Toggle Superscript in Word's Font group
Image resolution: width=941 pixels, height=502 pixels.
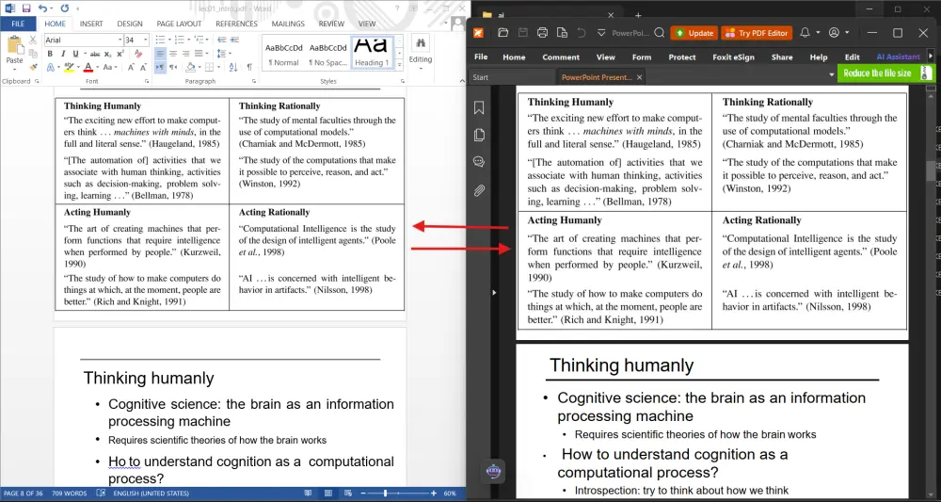click(120, 54)
